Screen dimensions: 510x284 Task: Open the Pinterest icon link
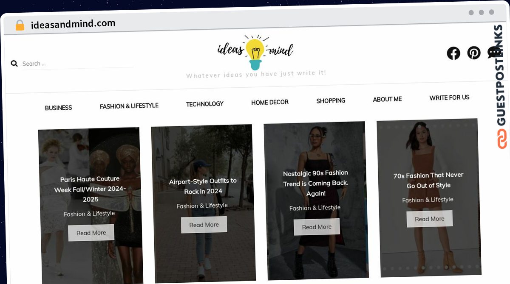[x=474, y=53]
